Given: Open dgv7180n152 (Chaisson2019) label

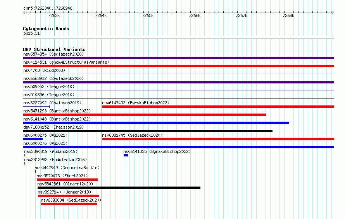Looking at the screenshot, I should 53,127.
